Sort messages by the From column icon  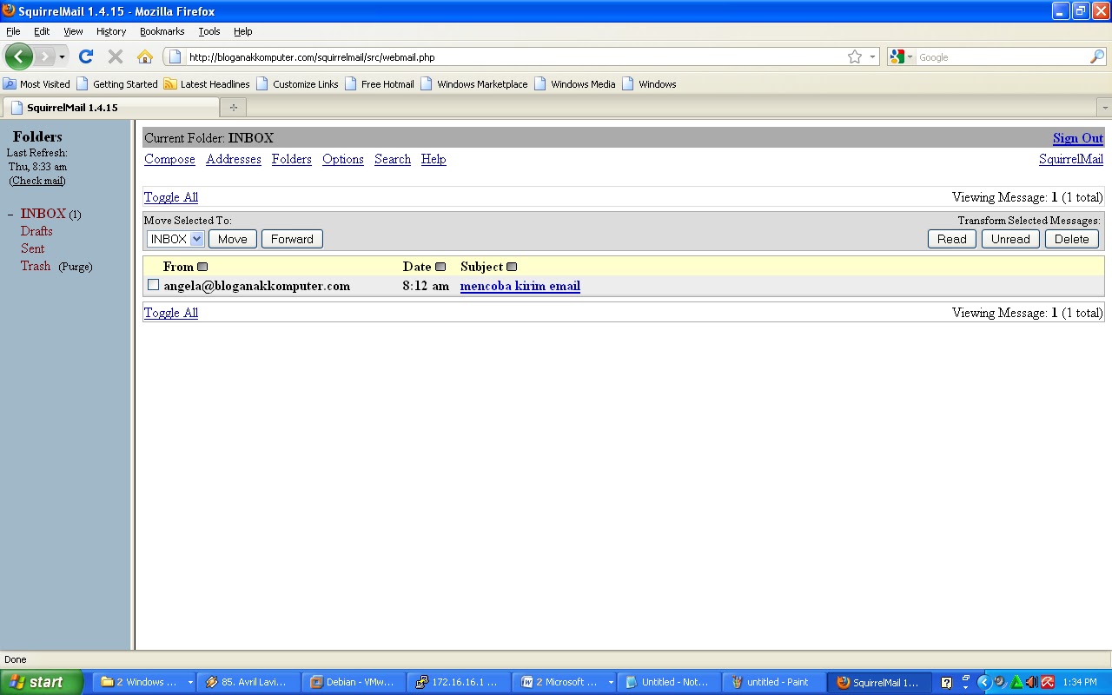[202, 267]
